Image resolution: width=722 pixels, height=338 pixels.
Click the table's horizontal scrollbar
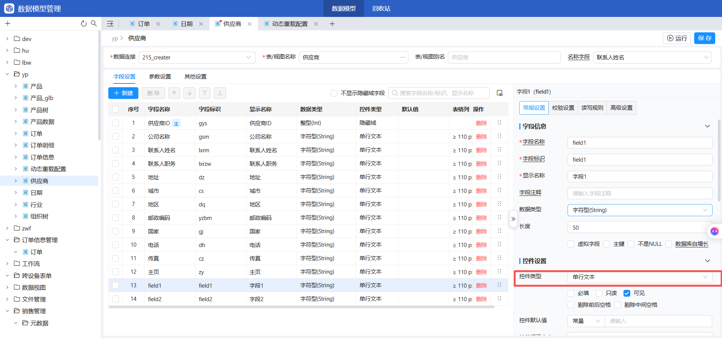click(x=301, y=307)
